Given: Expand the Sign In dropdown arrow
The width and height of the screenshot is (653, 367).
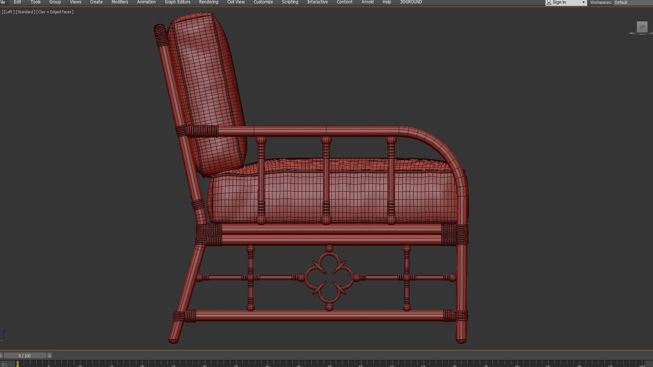Looking at the screenshot, I should [x=584, y=2].
